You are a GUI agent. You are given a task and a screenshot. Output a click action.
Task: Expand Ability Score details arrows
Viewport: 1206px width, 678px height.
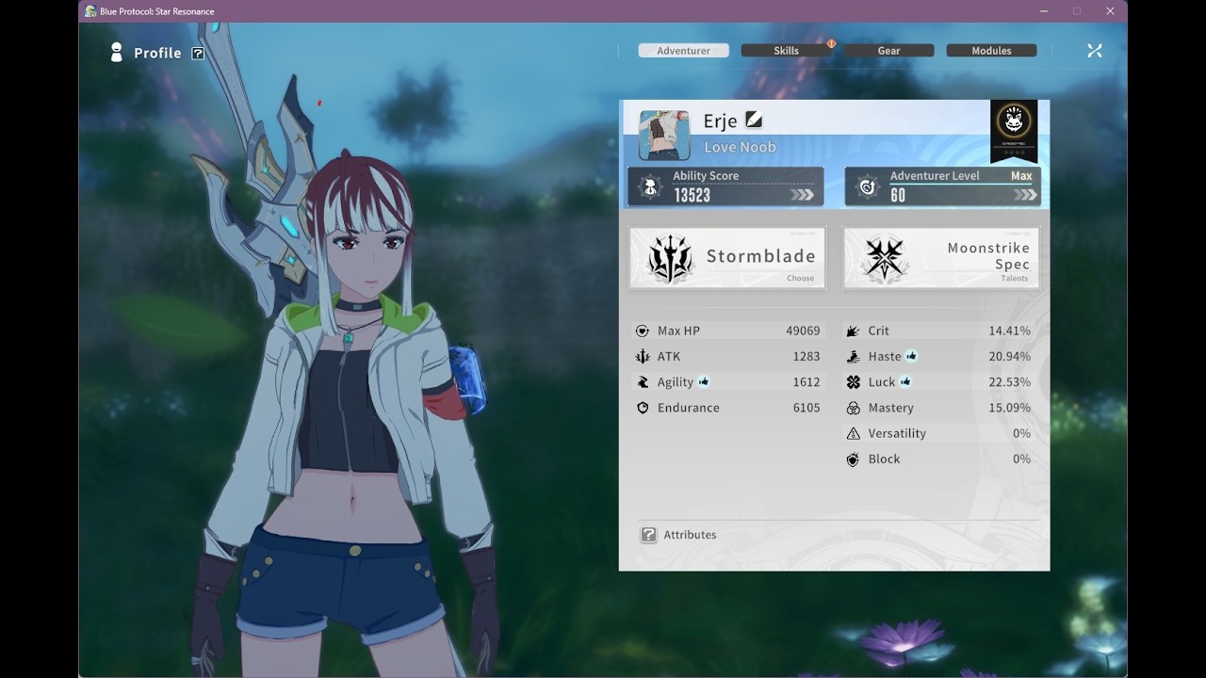(x=802, y=195)
